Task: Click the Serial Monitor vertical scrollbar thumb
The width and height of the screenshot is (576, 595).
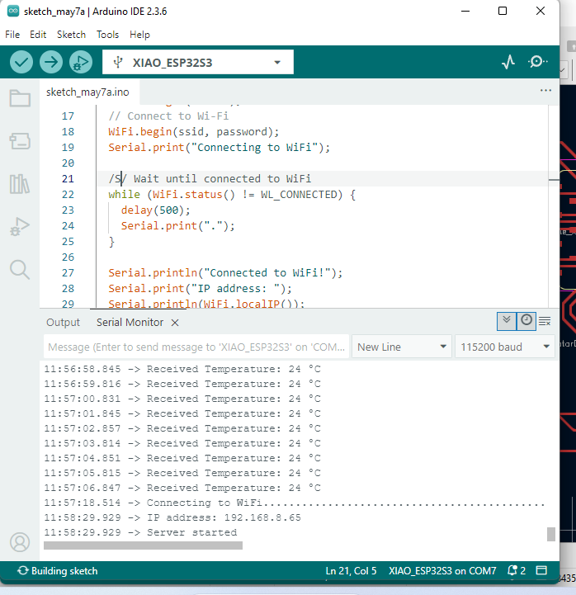Action: click(x=551, y=534)
